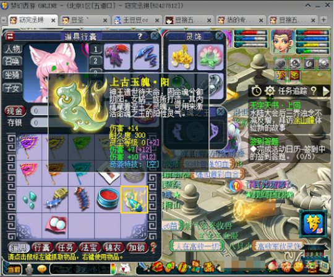Click the up chevron in the title bar
Screen dimensions: 334x277
308,6
